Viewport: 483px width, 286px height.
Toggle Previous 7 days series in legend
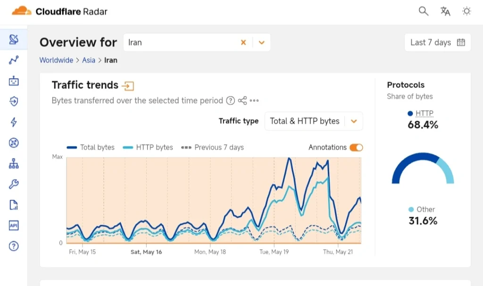coord(213,147)
